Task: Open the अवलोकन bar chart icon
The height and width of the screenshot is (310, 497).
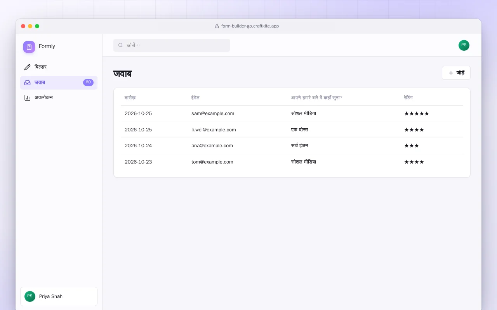Action: (x=27, y=98)
